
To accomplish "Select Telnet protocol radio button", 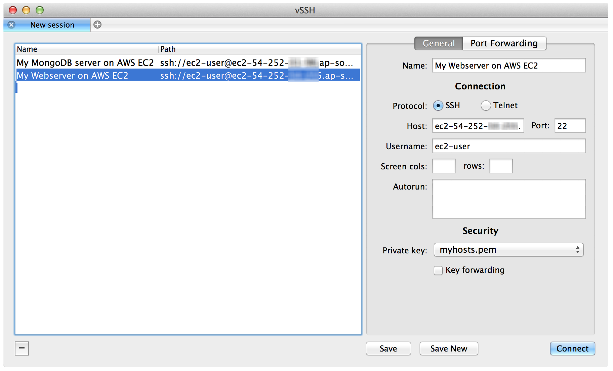I will click(486, 106).
